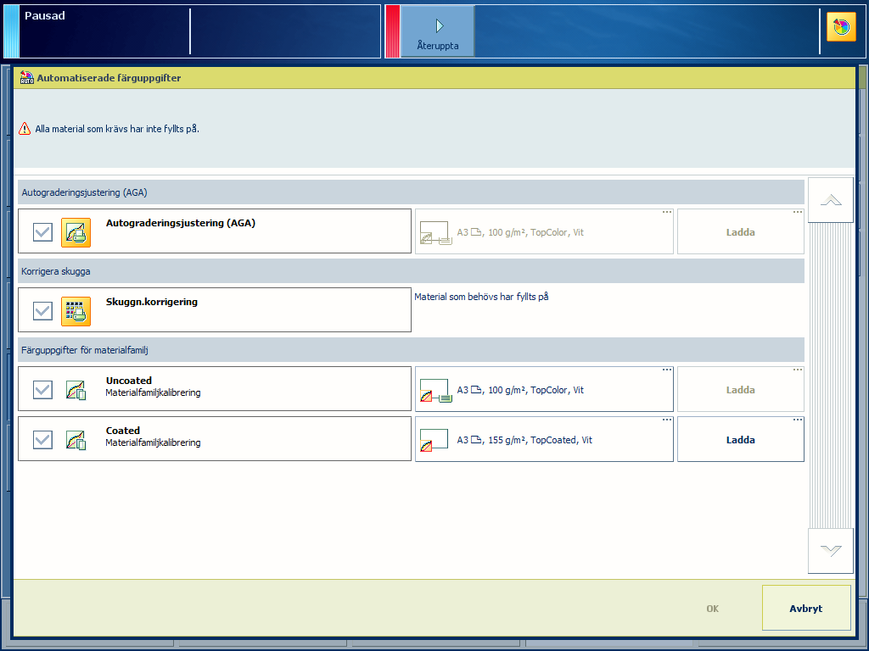Image resolution: width=869 pixels, height=651 pixels.
Task: Select the bold Autograderingsjustering (AGA) task label
Action: 180,223
